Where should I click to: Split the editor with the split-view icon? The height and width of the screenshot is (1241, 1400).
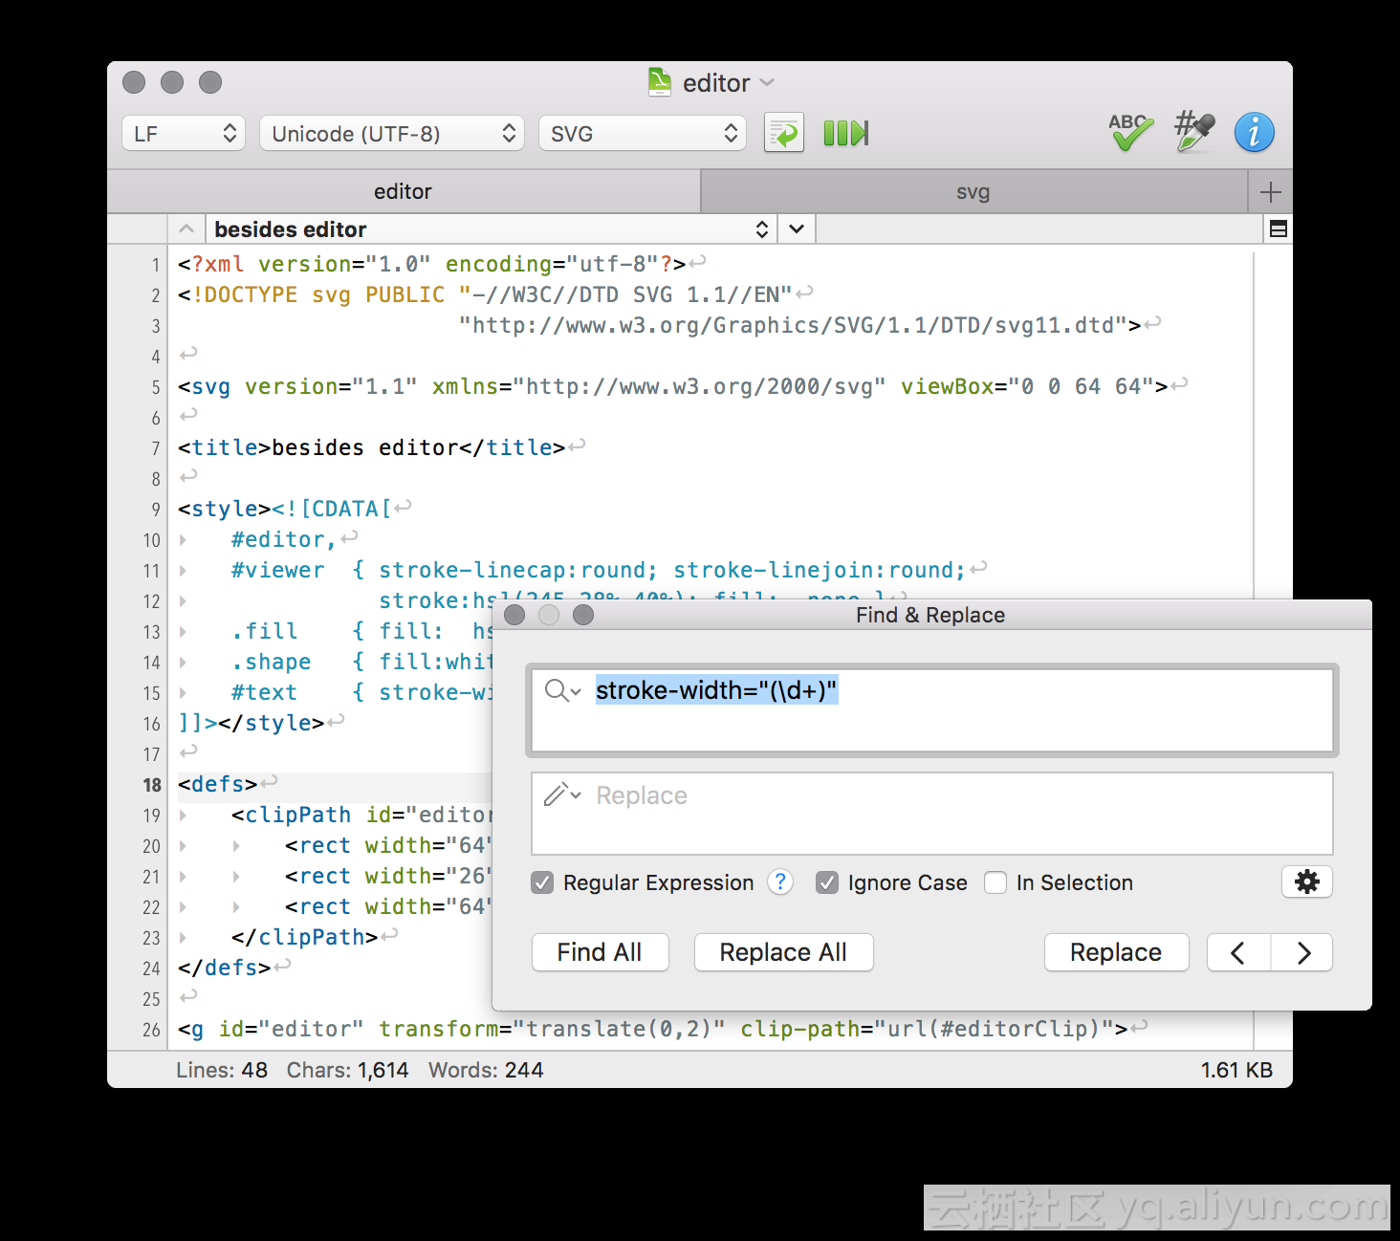tap(1278, 229)
